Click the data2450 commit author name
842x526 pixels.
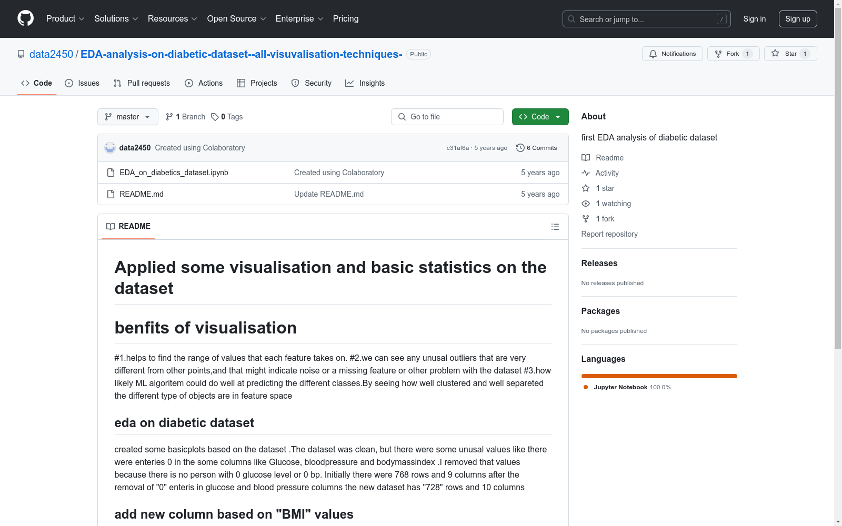pyautogui.click(x=135, y=148)
